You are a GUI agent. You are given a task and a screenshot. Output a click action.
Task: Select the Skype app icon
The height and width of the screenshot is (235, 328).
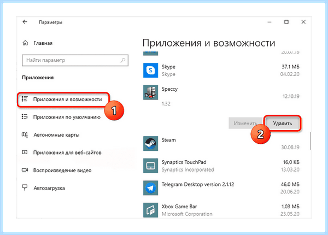[x=151, y=70]
